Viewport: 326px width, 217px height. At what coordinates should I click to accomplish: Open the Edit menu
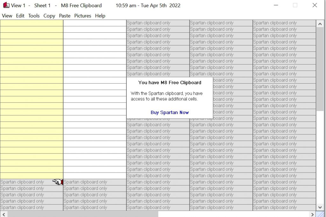pos(20,16)
